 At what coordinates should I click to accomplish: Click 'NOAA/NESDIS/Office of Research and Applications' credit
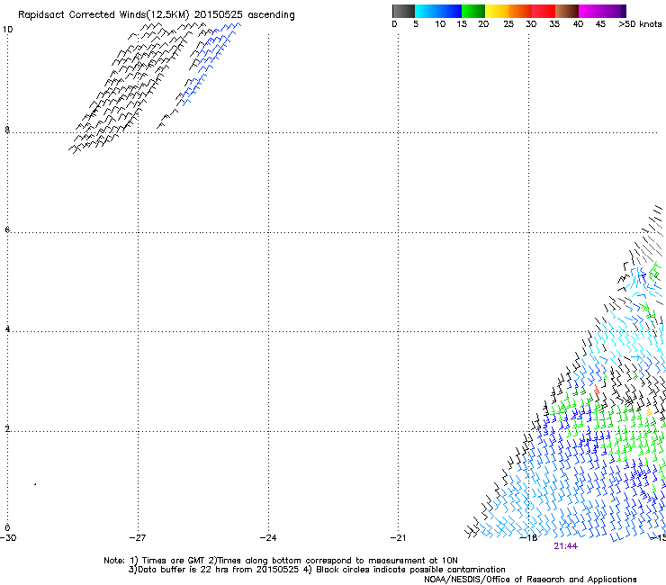pyautogui.click(x=530, y=580)
